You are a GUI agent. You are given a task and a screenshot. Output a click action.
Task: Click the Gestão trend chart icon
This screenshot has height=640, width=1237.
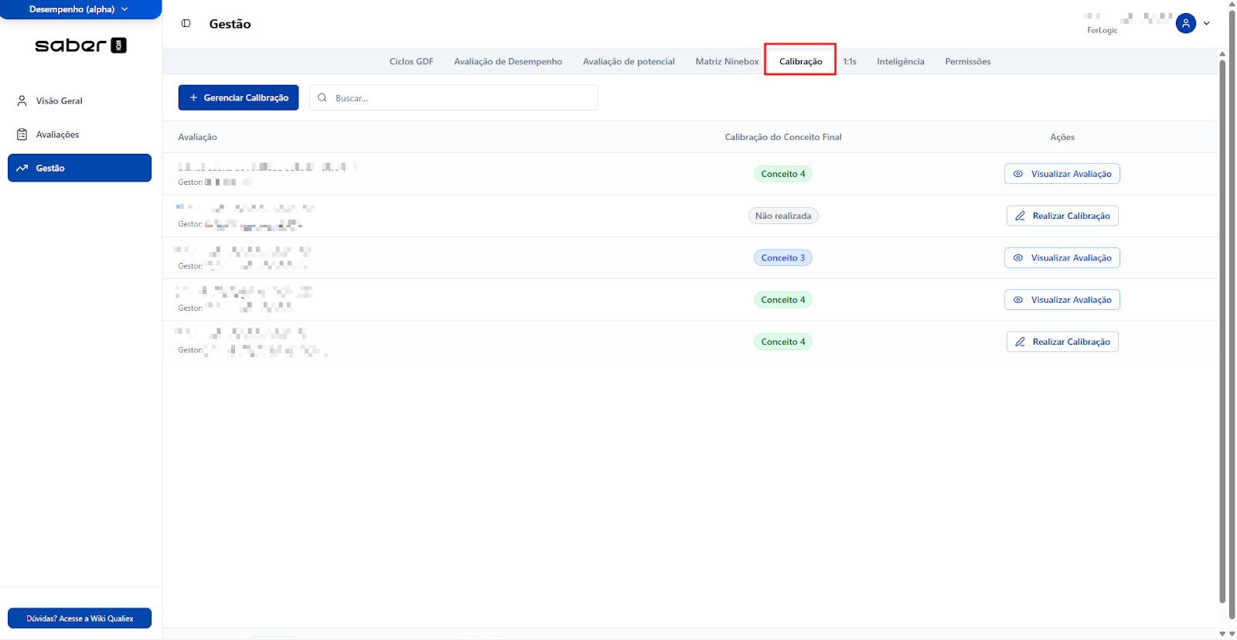(x=22, y=168)
